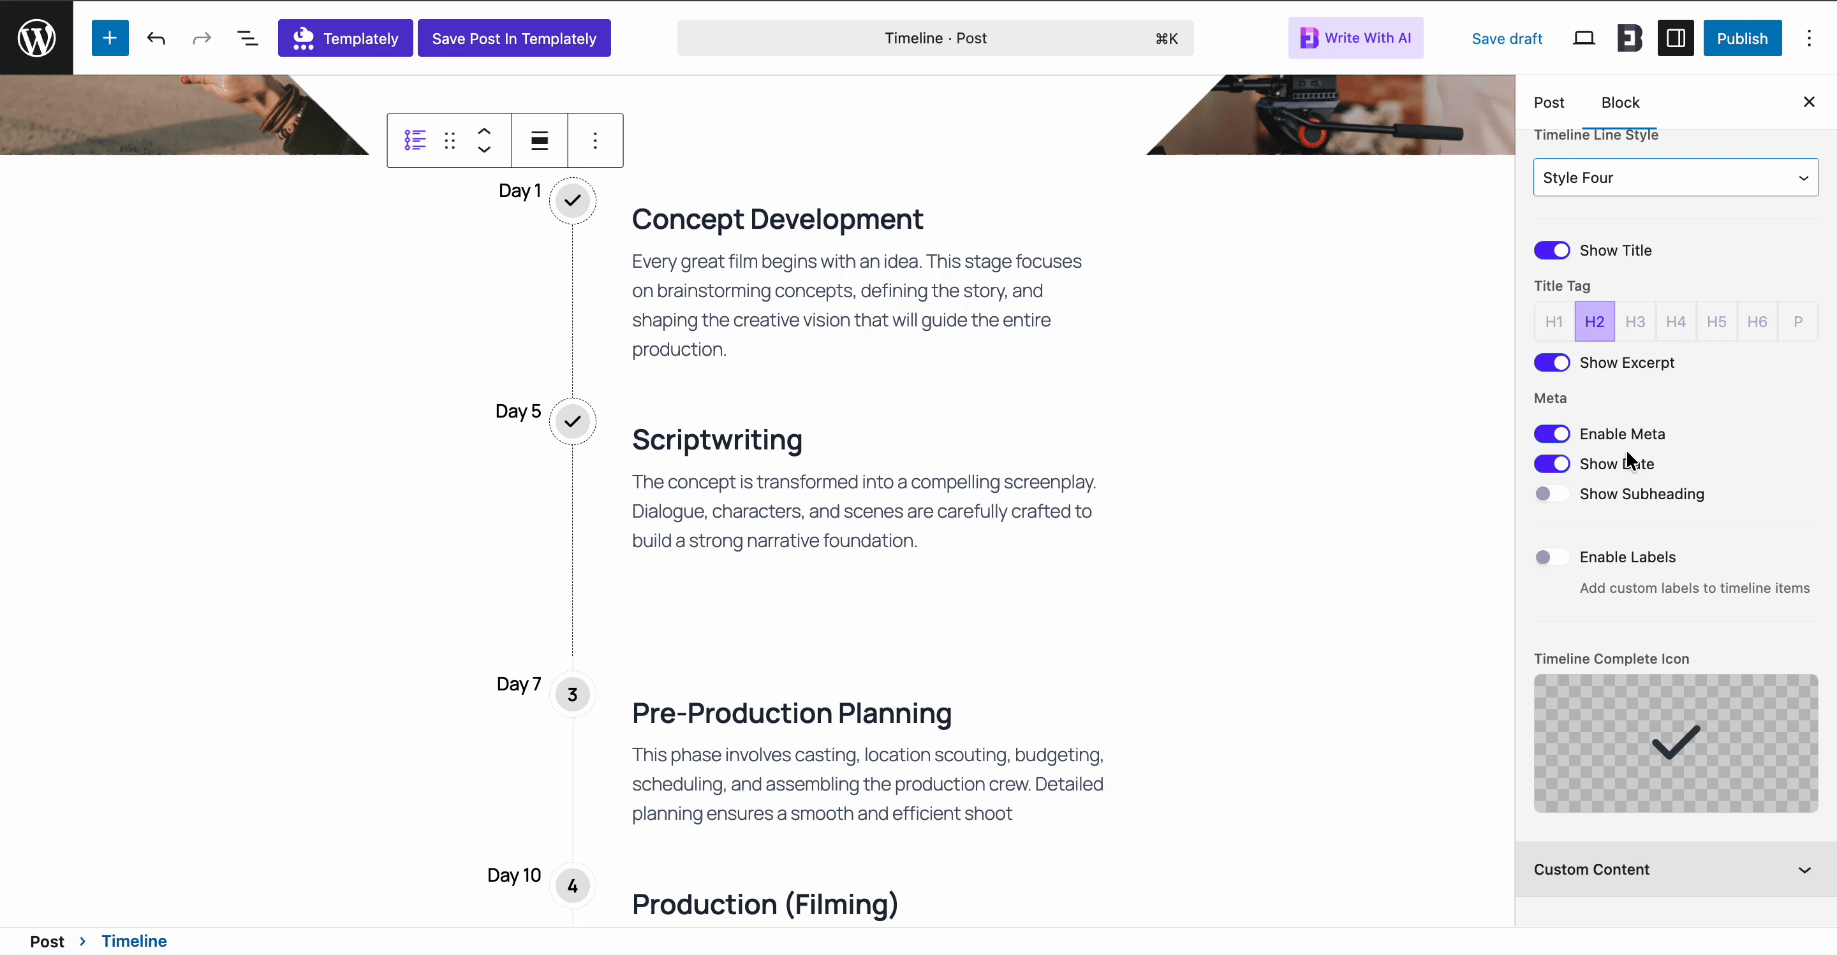Switch to the Post tab
This screenshot has width=1837, height=955.
[1549, 103]
